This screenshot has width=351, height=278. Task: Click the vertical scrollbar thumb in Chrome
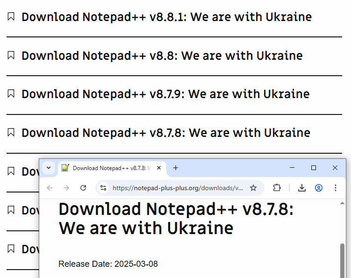click(342, 261)
